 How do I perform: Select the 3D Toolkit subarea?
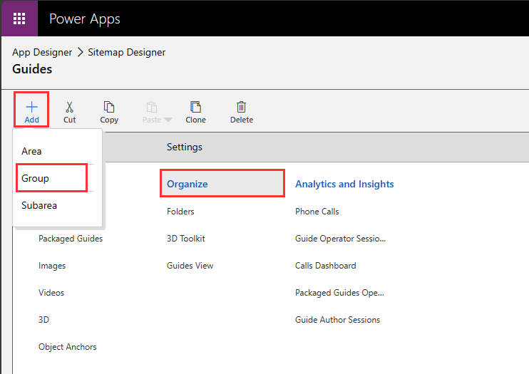pos(186,239)
